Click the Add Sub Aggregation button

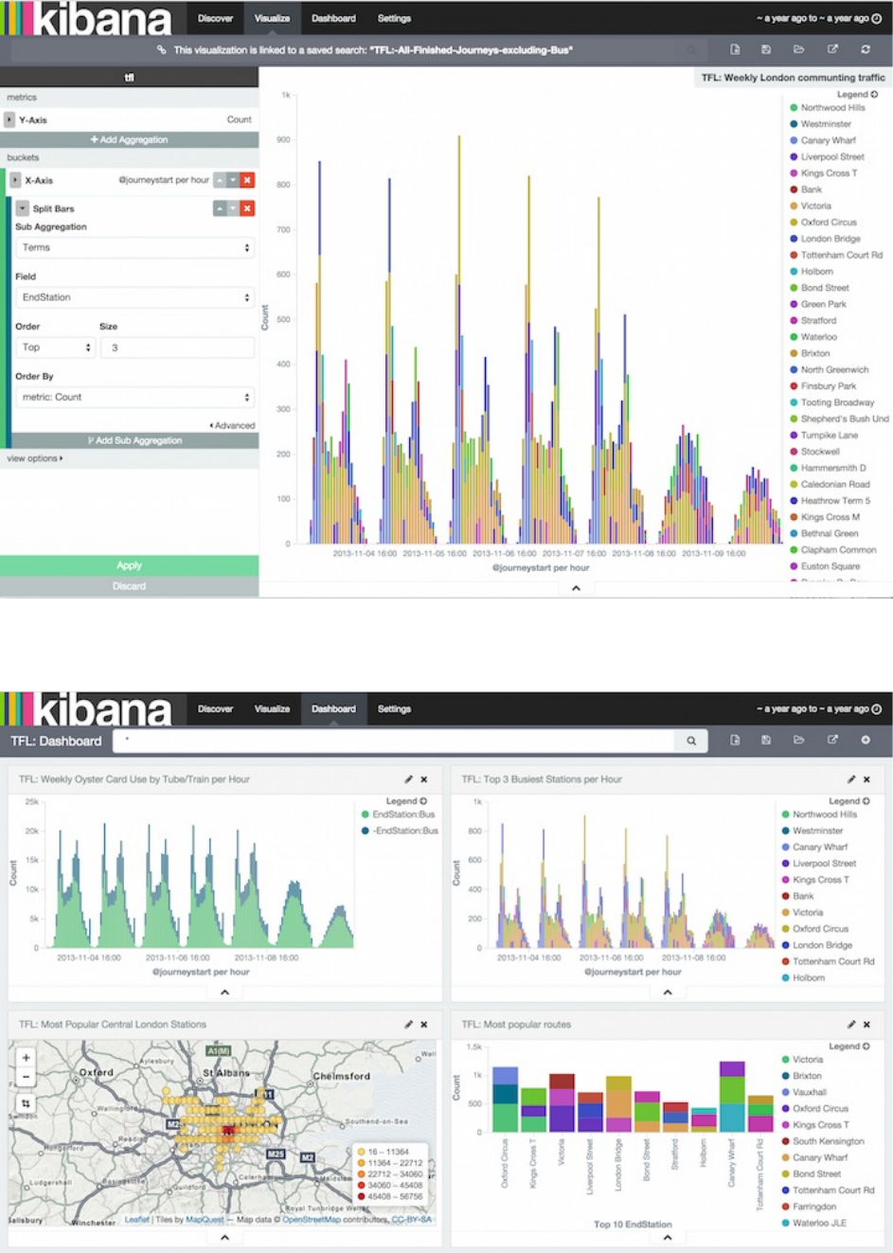click(134, 440)
